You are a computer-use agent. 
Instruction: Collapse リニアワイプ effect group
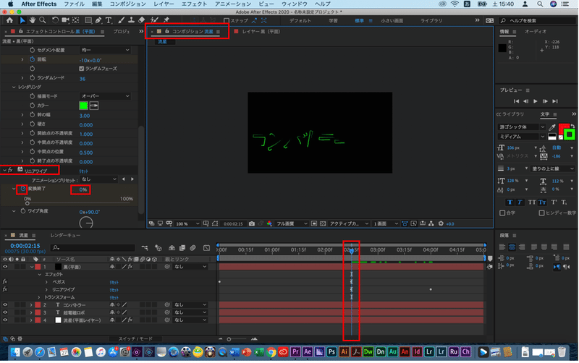click(x=5, y=171)
